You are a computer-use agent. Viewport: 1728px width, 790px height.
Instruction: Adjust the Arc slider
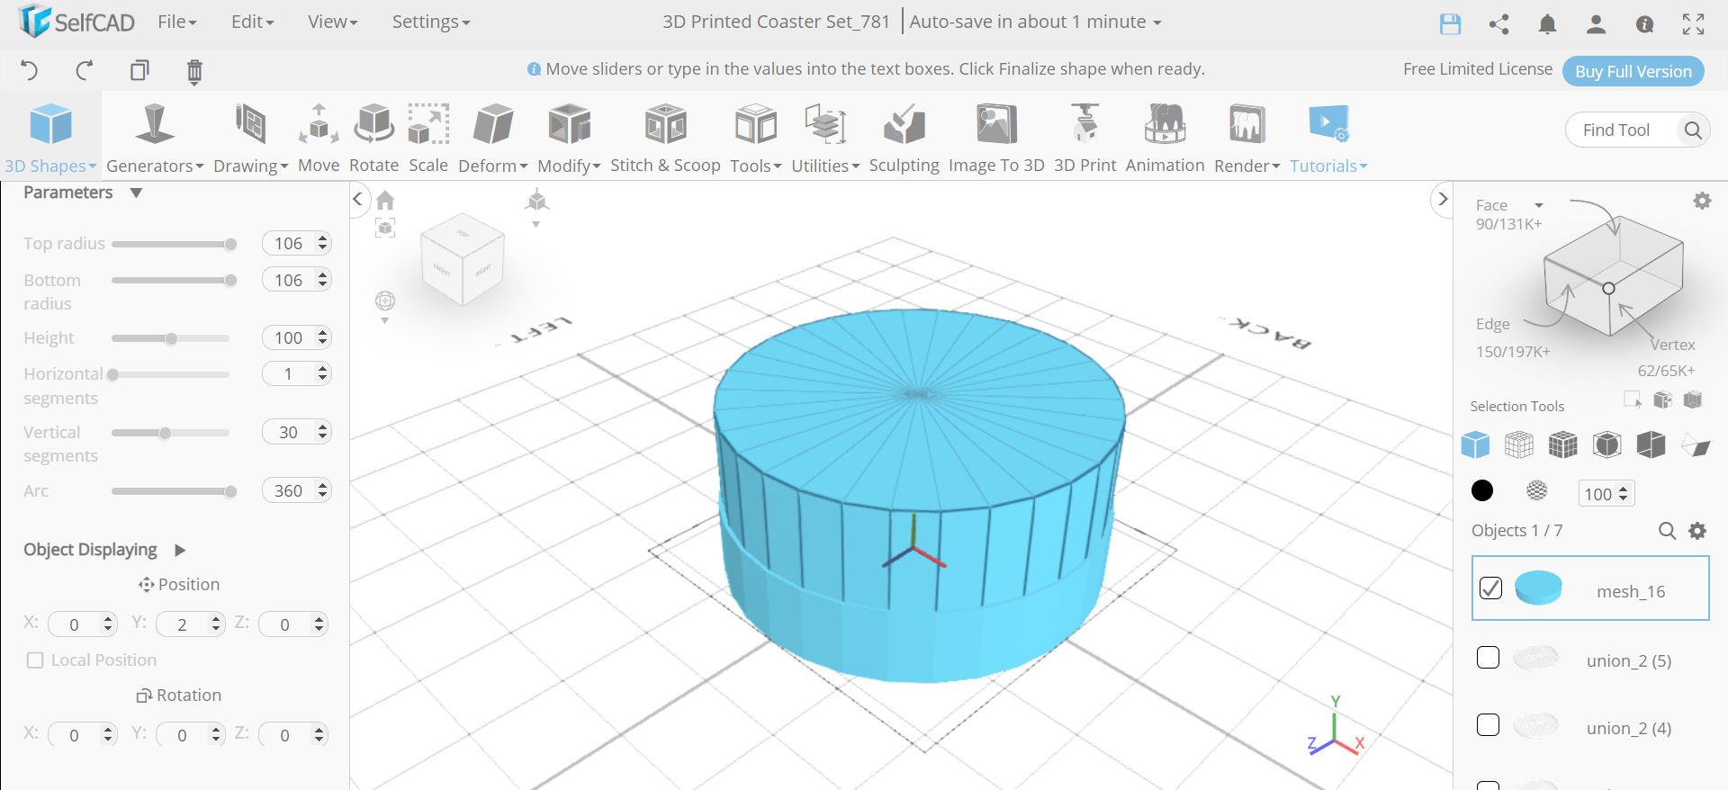171,491
